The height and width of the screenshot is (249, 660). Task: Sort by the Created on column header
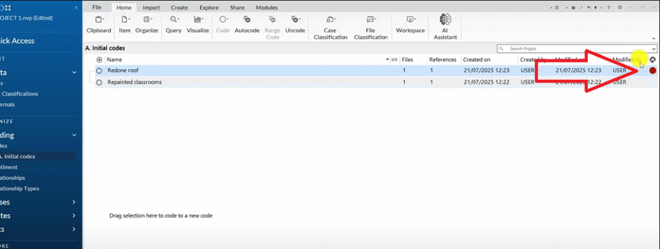(477, 60)
